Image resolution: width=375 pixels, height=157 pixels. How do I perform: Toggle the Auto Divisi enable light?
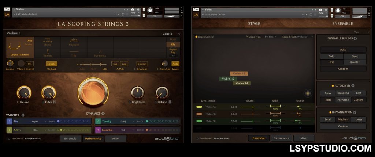pos(333,86)
